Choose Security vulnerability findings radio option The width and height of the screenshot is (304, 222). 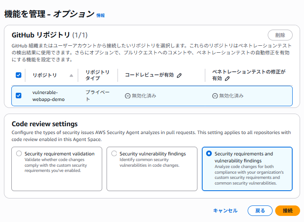coord(114,154)
